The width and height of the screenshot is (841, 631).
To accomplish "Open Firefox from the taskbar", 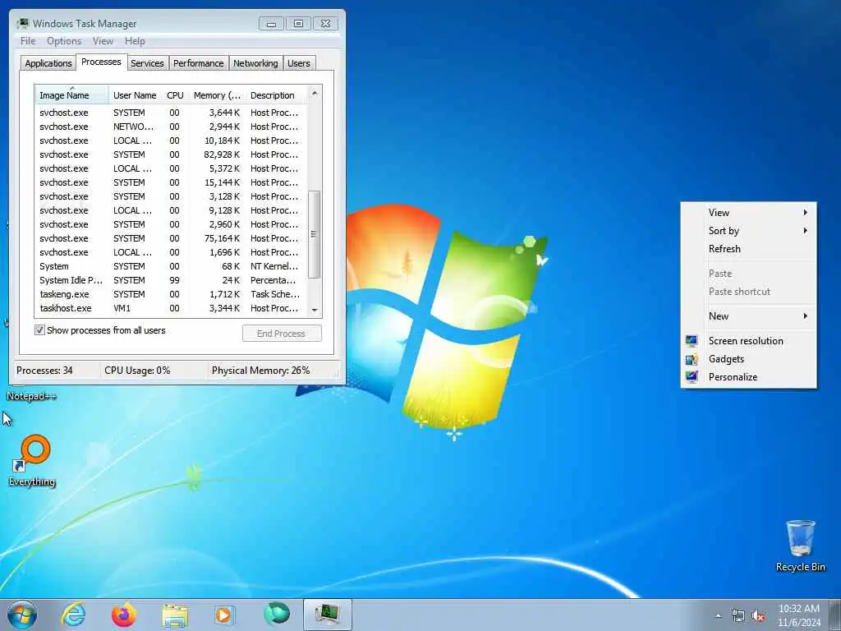I will [x=124, y=615].
